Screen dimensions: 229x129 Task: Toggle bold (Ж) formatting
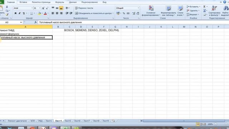15,13
